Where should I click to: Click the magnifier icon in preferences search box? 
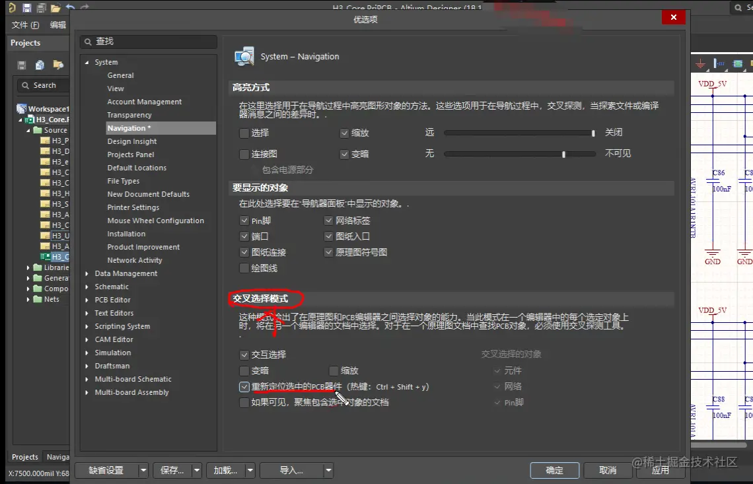(88, 42)
